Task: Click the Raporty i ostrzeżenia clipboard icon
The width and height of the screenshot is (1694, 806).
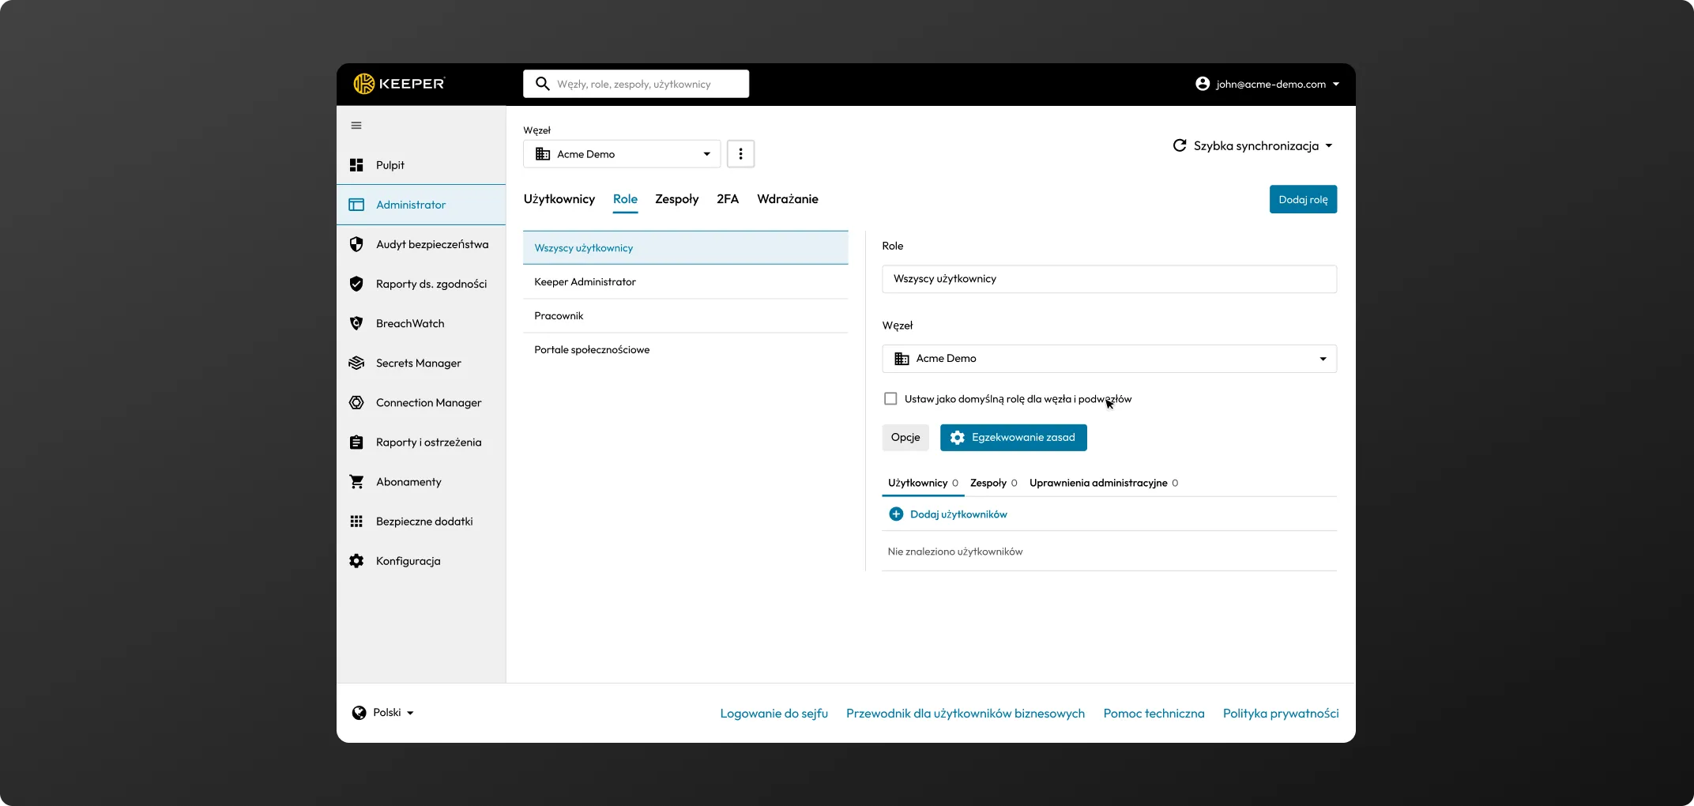Action: pos(356,443)
